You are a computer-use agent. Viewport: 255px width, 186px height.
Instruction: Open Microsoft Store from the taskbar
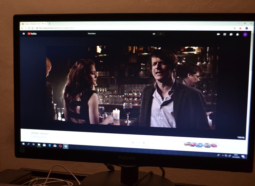click(x=44, y=145)
